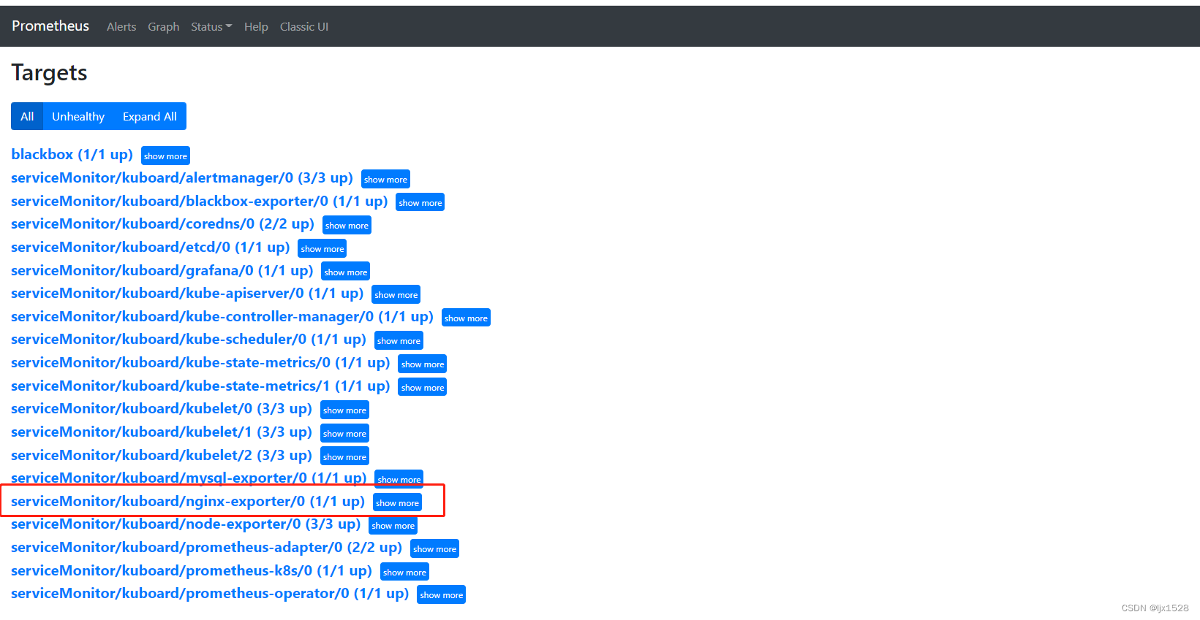This screenshot has width=1200, height=620.
Task: Open kubelet/0 (3/3 up) link
Action: coord(162,409)
